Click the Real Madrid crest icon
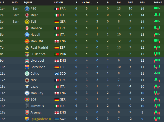Screen dimensions: 164x122 [27, 48]
